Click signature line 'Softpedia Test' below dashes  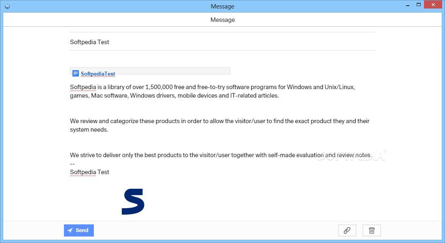(89, 172)
